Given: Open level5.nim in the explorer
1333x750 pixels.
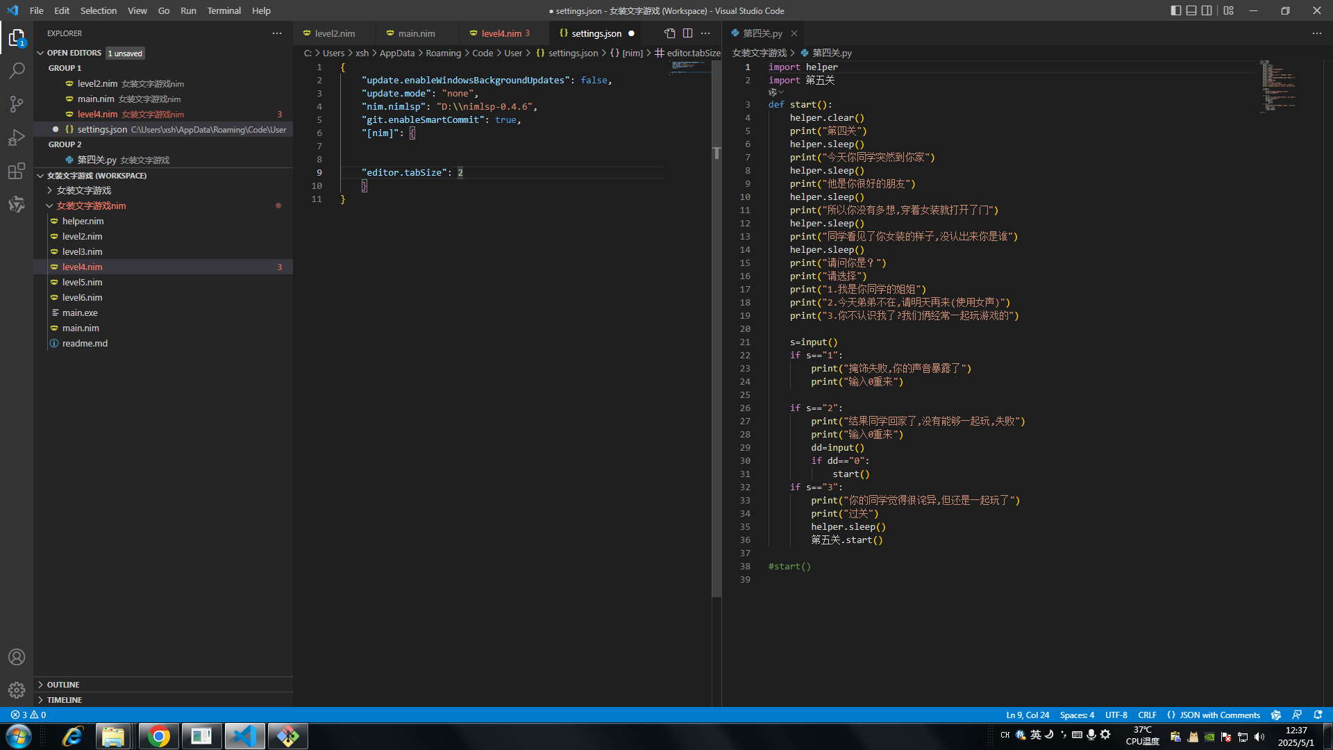Looking at the screenshot, I should click(x=82, y=282).
